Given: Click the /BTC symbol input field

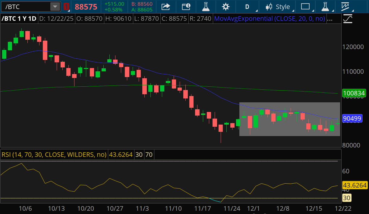Looking at the screenshot, I should [x=26, y=7].
